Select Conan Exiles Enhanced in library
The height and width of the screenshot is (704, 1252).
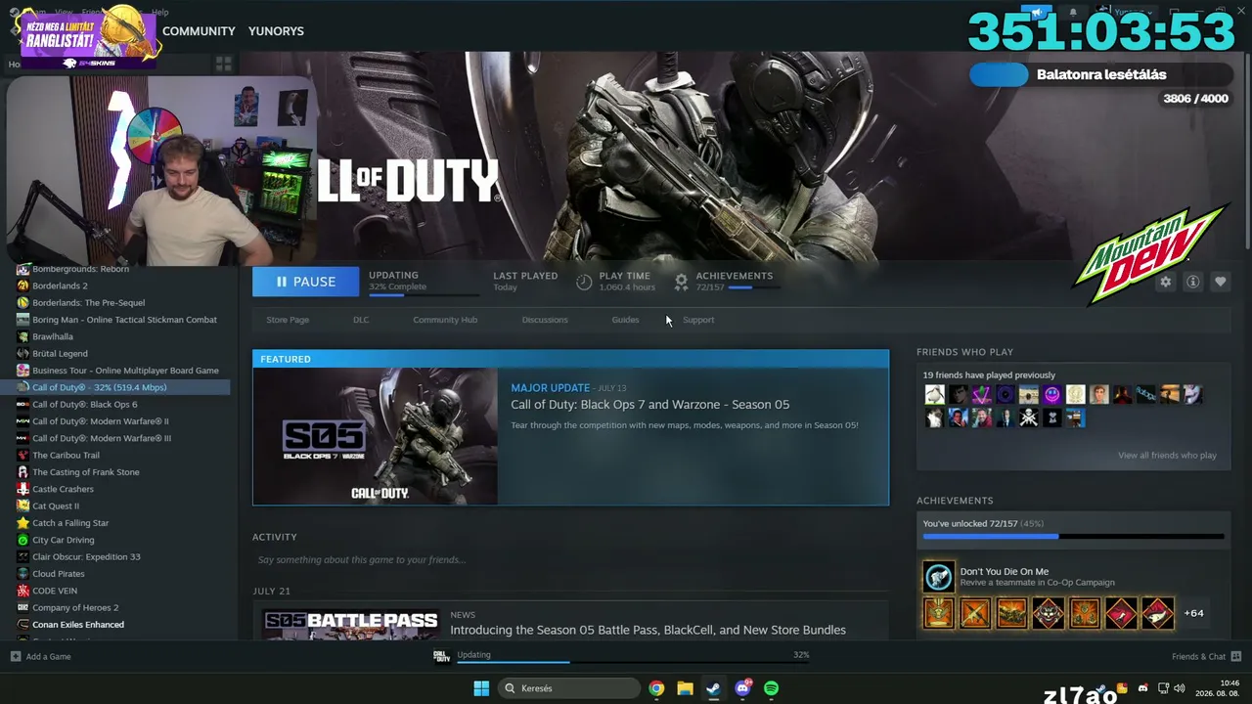click(78, 625)
